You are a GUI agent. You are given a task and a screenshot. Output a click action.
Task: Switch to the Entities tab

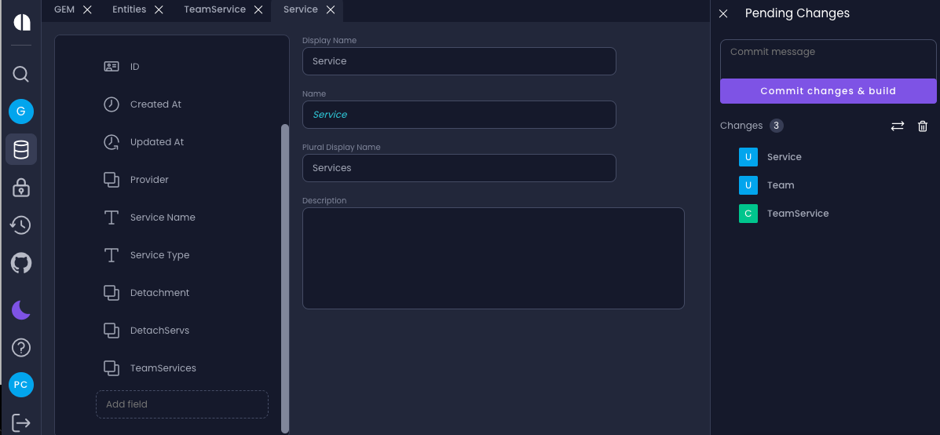(x=130, y=9)
